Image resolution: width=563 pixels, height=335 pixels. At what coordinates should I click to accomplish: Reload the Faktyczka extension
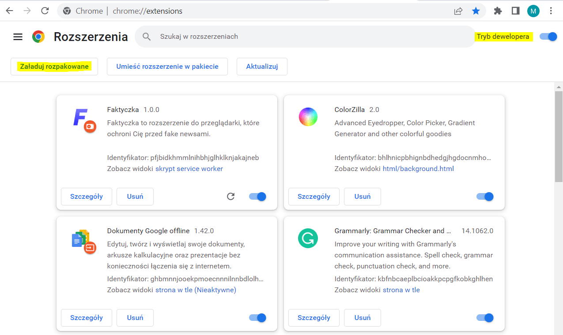[x=230, y=197]
